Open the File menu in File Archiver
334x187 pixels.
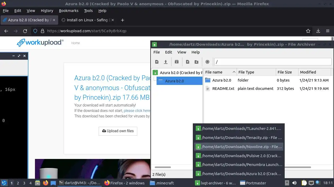coord(157,52)
